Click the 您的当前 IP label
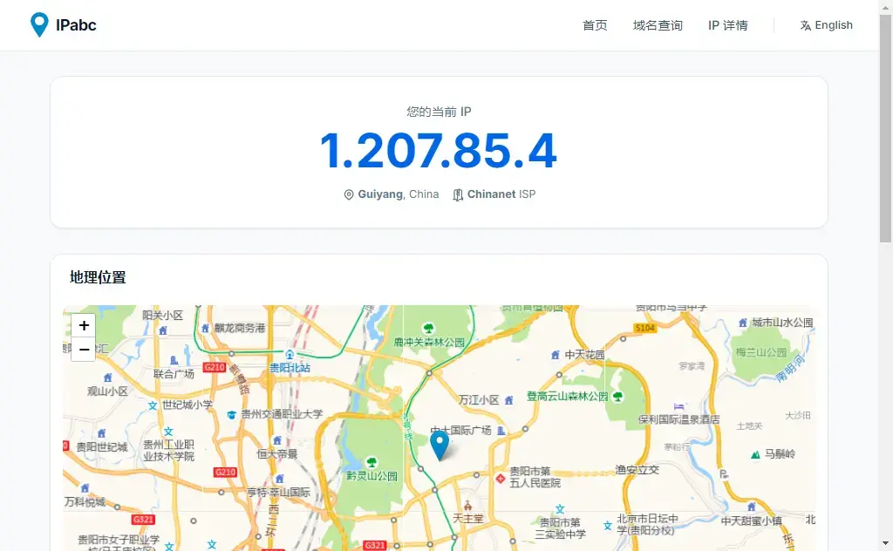Image resolution: width=893 pixels, height=551 pixels. coord(439,112)
